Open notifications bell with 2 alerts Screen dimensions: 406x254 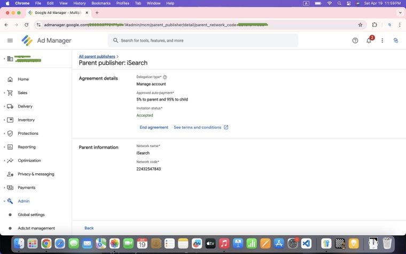pos(369,40)
